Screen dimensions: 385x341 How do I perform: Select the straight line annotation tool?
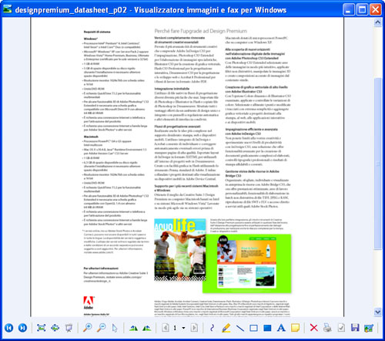(239, 328)
